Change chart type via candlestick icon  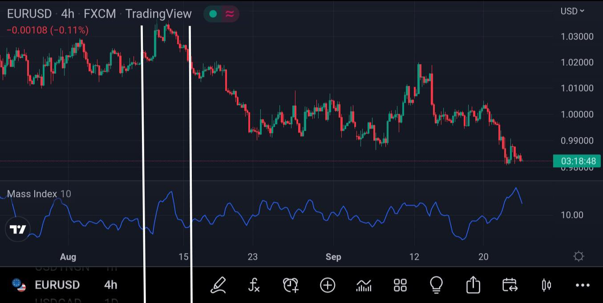(x=546, y=285)
